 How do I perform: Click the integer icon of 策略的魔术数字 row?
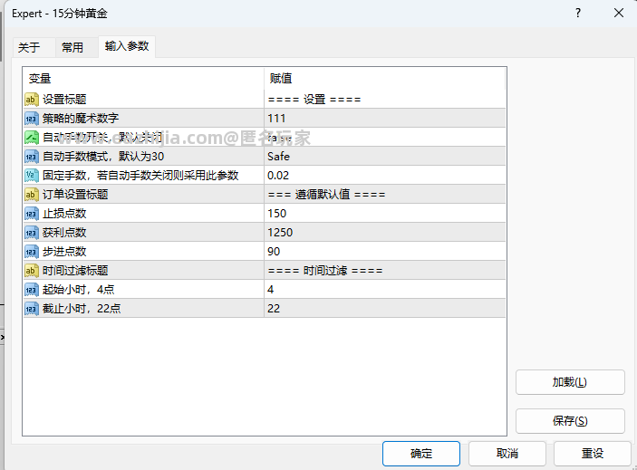[x=32, y=119]
